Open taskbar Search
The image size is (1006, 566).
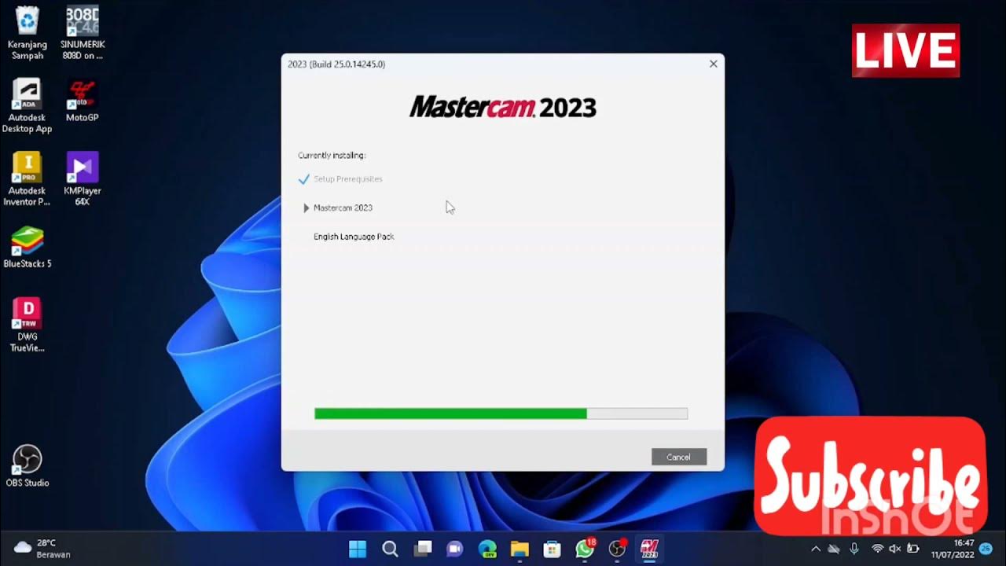coord(390,548)
